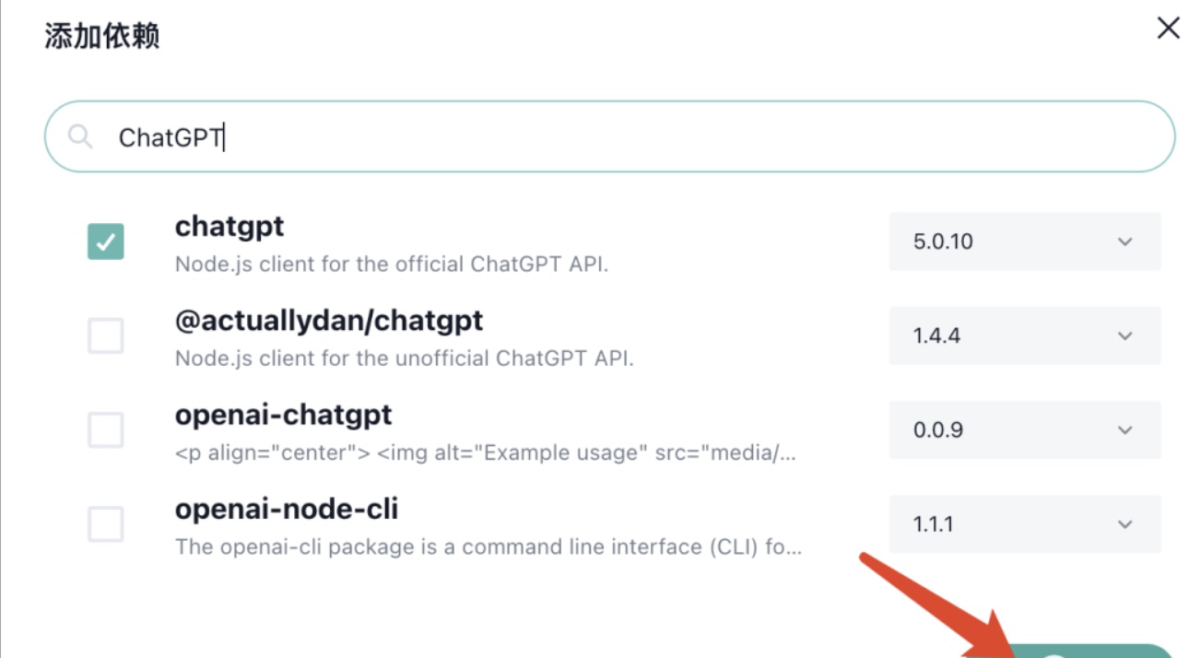Expand the 1.4.4 version selector
The height and width of the screenshot is (658, 1189).
pos(1024,335)
